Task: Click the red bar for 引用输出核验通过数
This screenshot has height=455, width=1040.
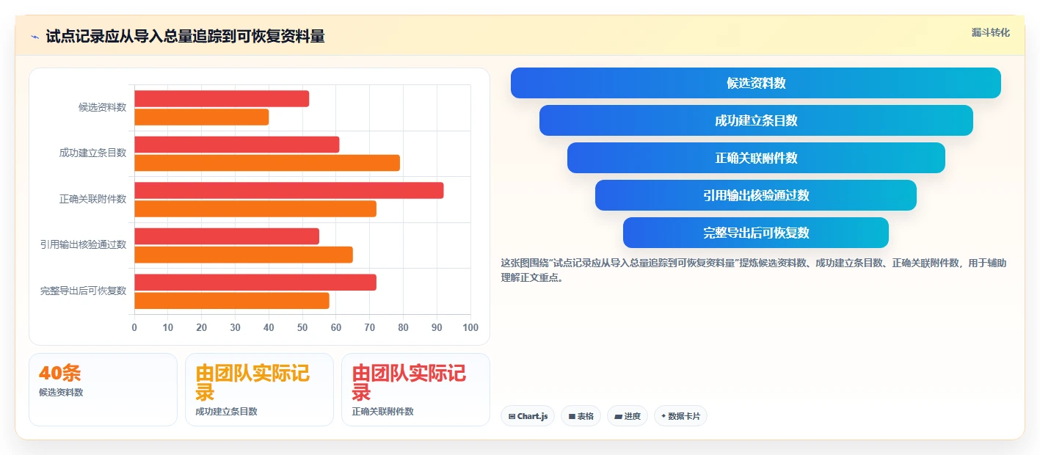Action: click(227, 236)
